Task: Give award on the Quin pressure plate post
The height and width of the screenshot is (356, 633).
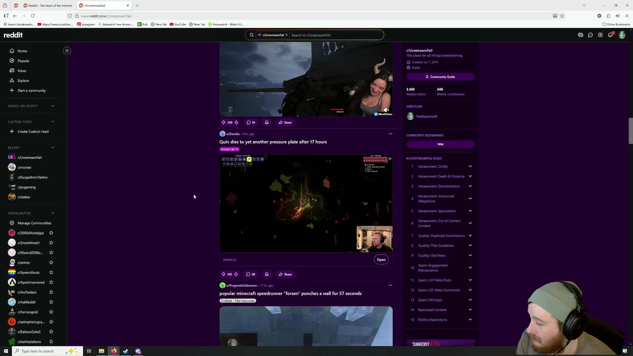Action: tap(267, 274)
